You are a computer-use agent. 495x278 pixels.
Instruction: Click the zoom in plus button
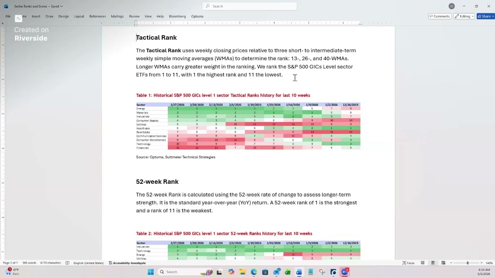coord(481,263)
